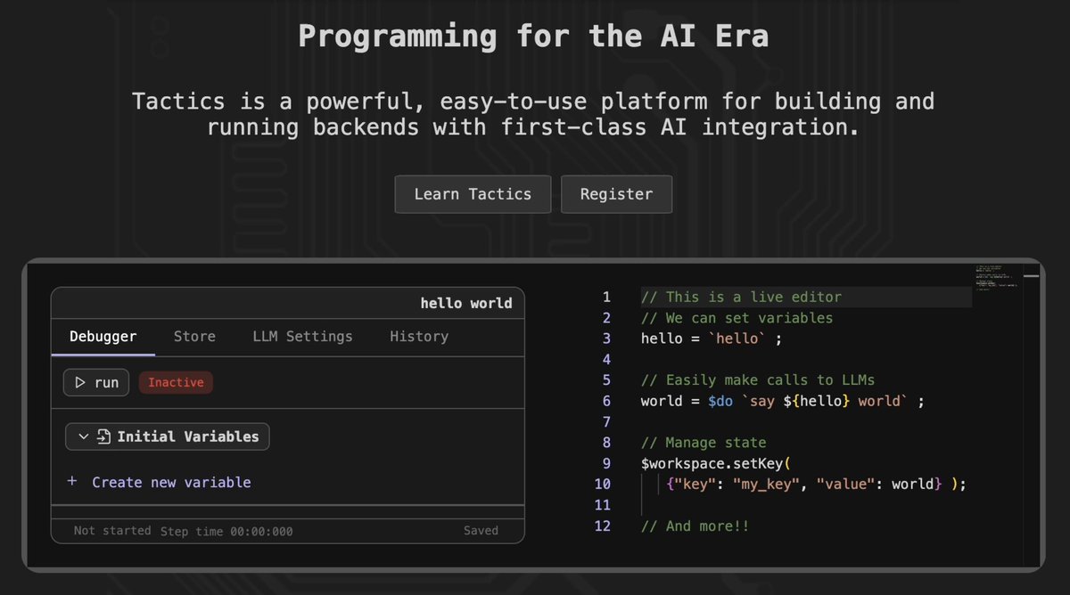View the History tab
The image size is (1070, 595).
[x=418, y=337]
